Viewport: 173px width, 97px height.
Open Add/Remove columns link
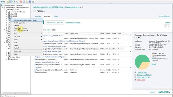[x=73, y=23]
